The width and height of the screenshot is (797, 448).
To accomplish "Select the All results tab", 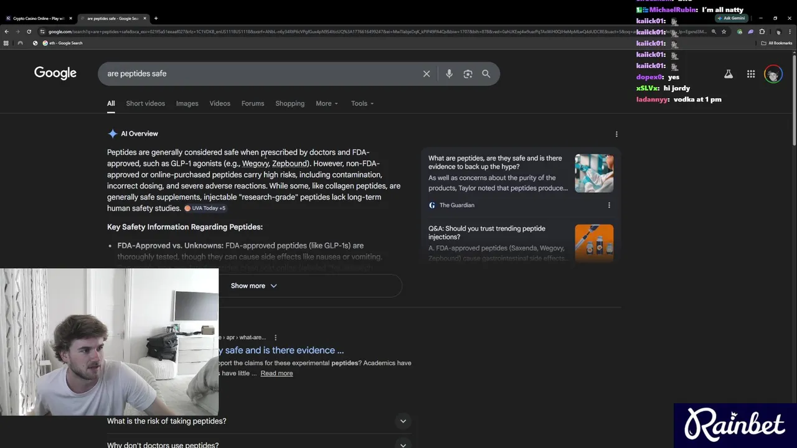I will coord(111,103).
